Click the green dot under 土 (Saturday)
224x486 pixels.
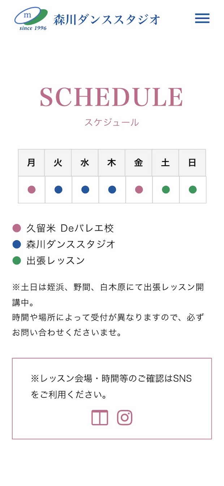[165, 189]
